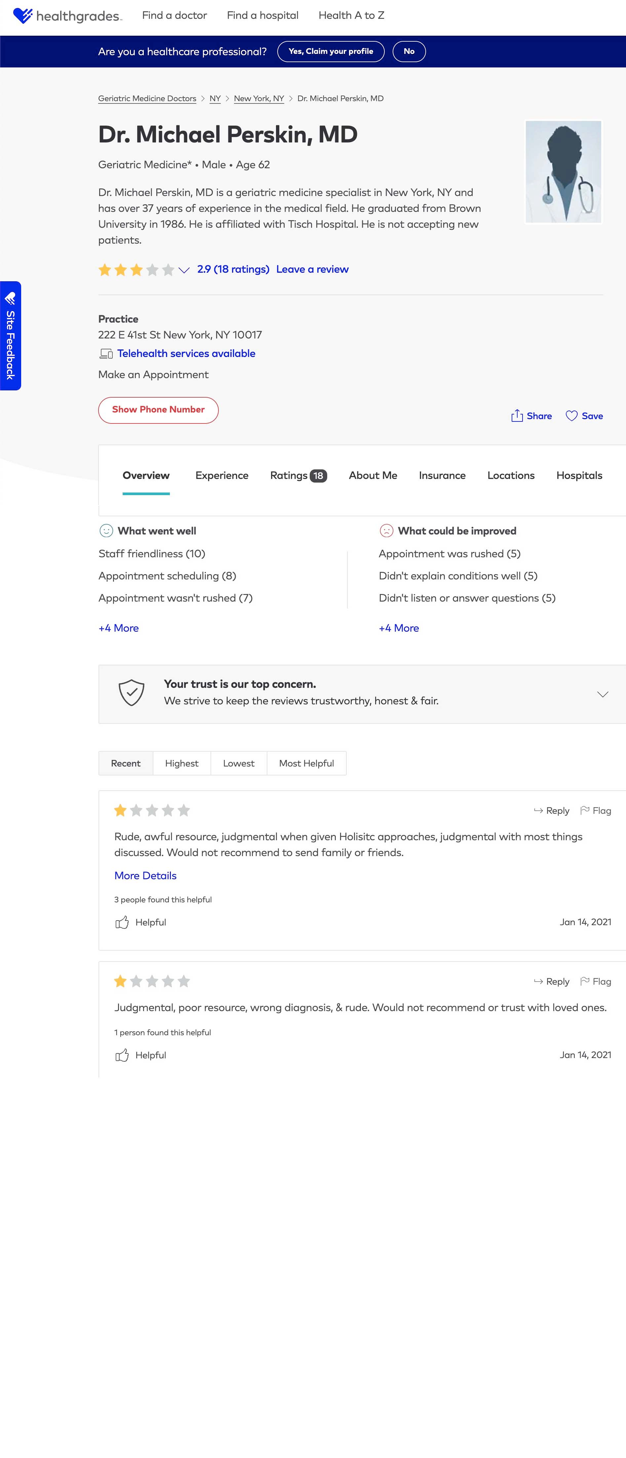Click the doctor profile photo placeholder
Image resolution: width=626 pixels, height=1458 pixels.
563,172
